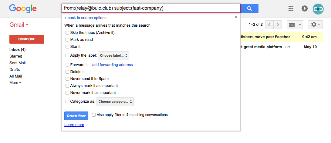Go to older messages arrow

(278, 25)
